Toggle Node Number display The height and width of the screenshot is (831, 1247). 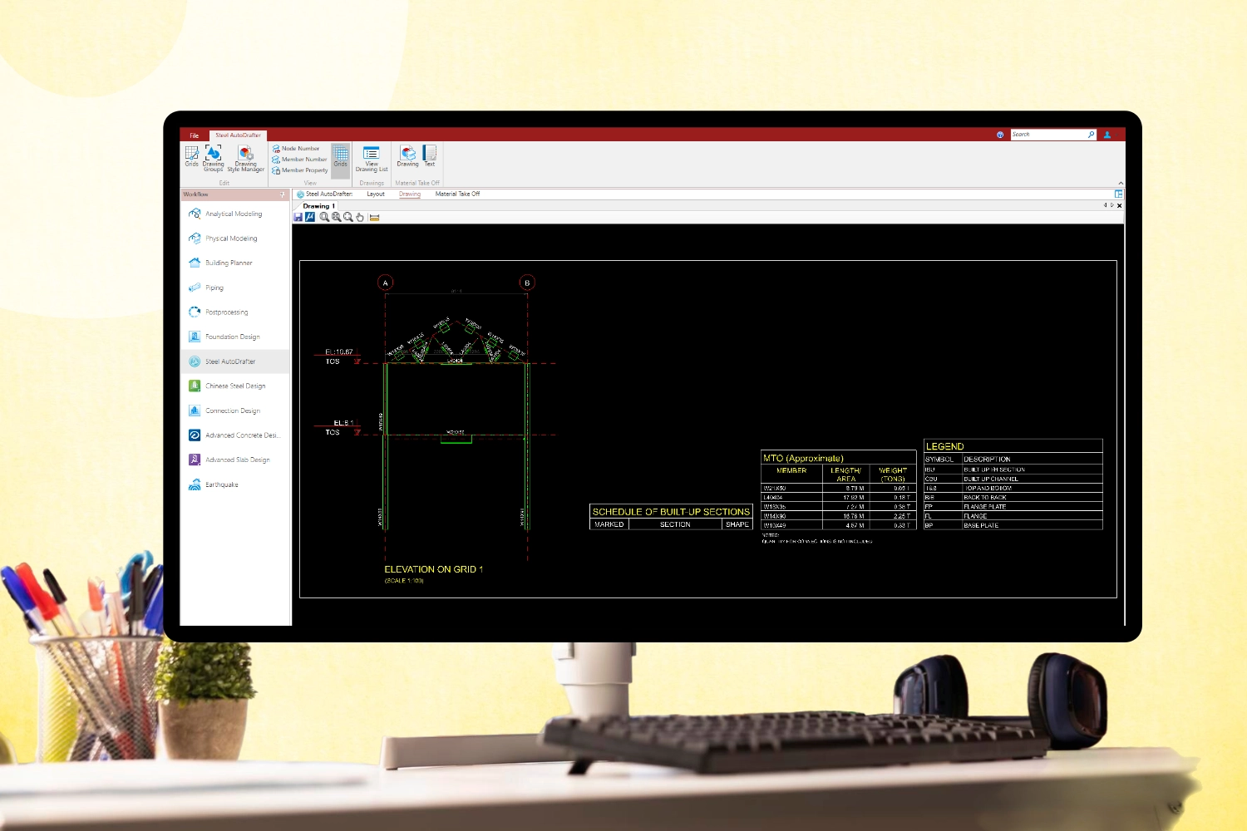coord(299,149)
